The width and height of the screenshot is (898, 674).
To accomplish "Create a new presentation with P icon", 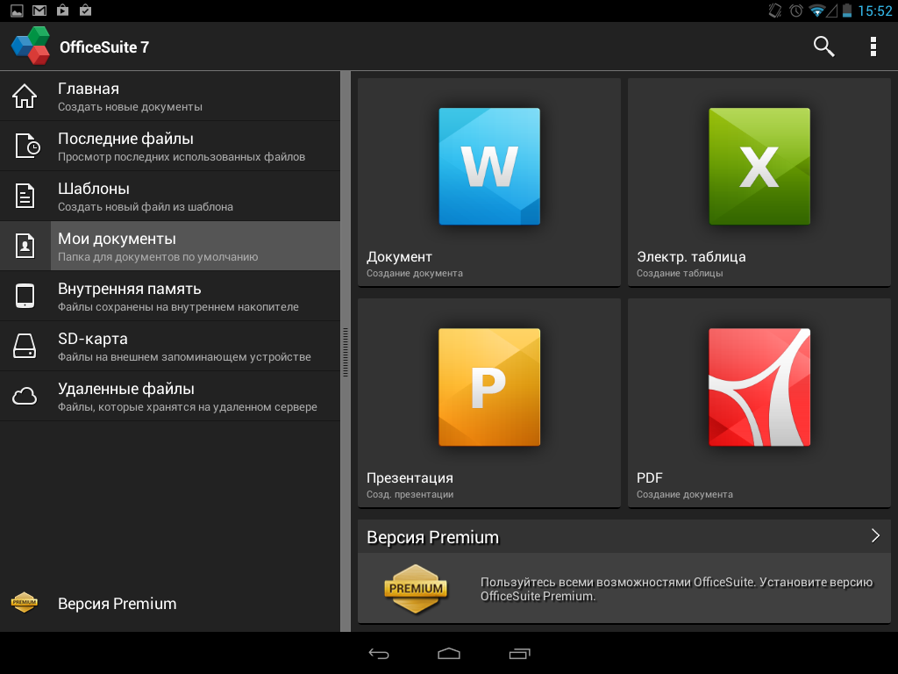I will tap(489, 403).
